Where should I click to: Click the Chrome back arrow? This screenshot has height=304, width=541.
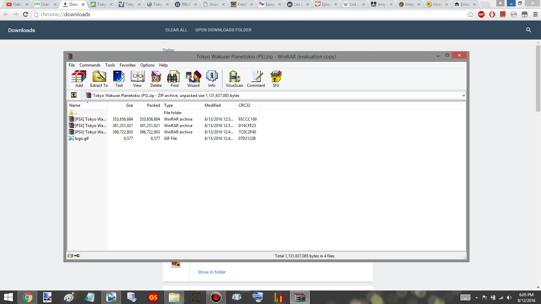pos(6,14)
